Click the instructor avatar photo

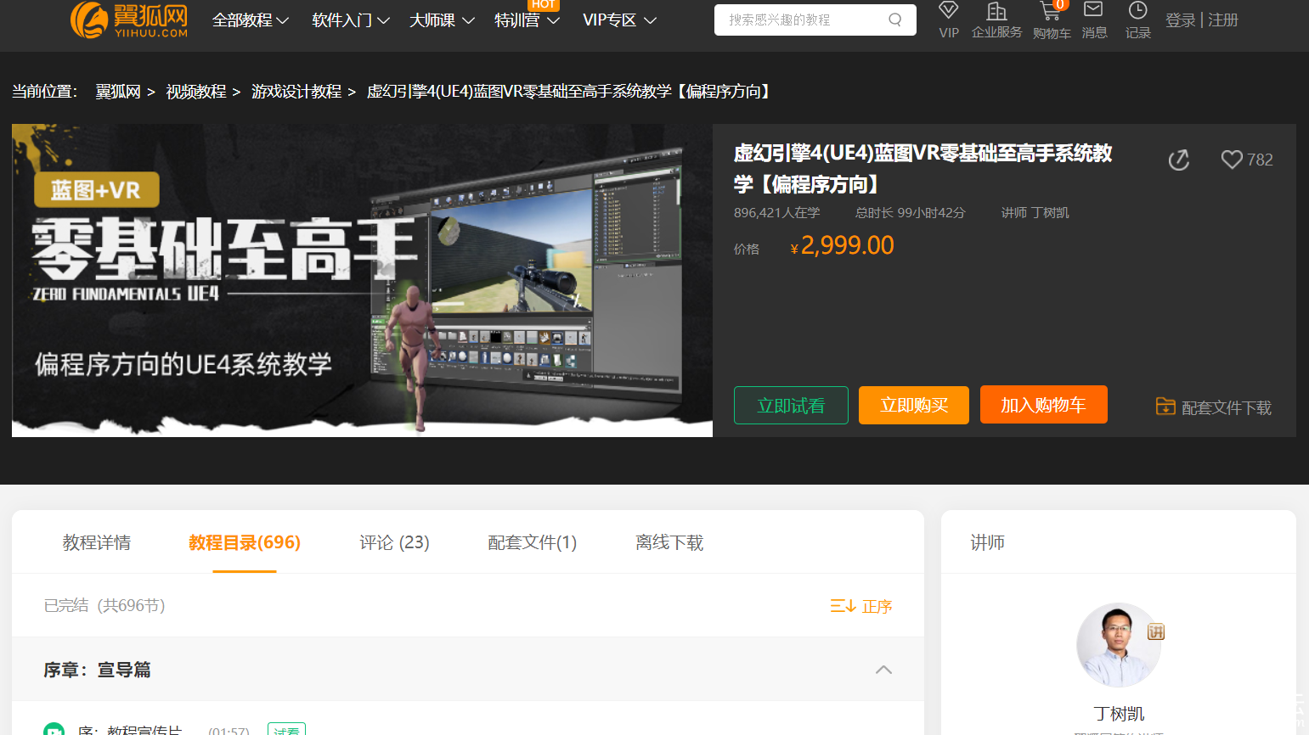[x=1118, y=645]
